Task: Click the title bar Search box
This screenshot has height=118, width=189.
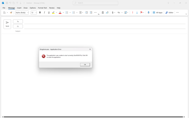Action: point(95,3)
